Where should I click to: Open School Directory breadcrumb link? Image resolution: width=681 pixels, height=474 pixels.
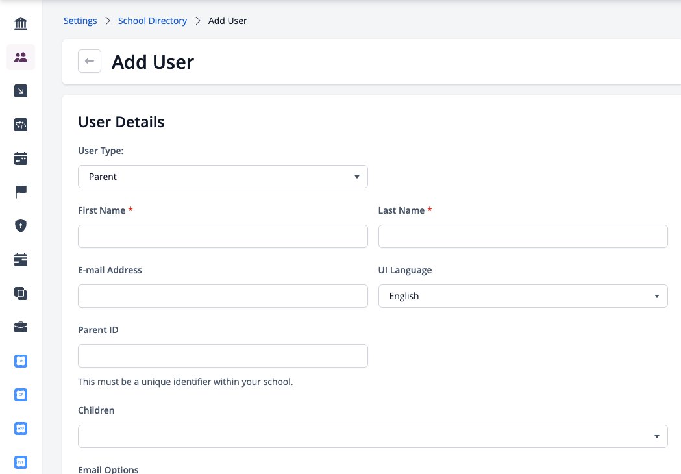coord(153,21)
